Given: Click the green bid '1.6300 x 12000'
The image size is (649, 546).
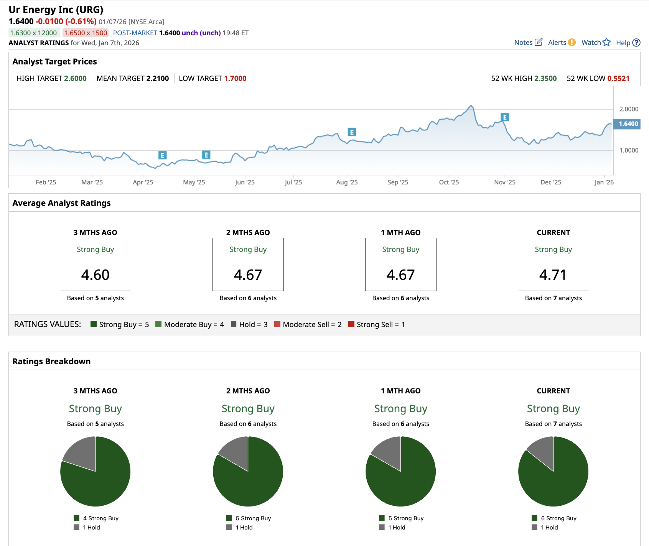Looking at the screenshot, I should (34, 33).
